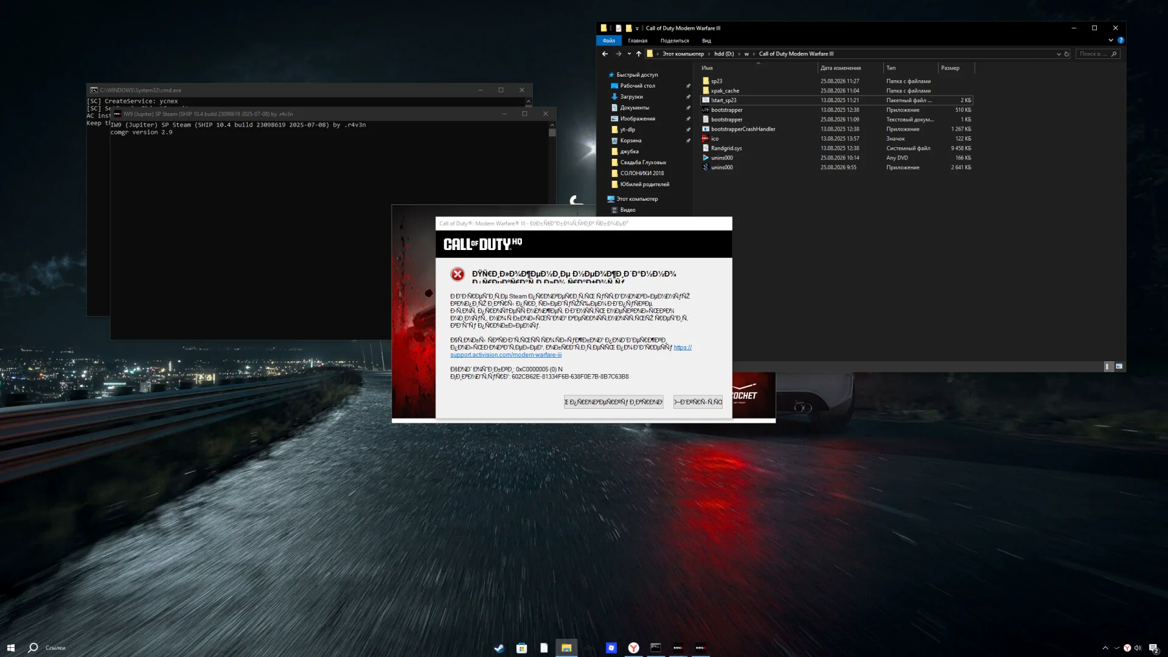The height and width of the screenshot is (657, 1168).
Task: Open the address bar history dropdown
Action: (1058, 54)
